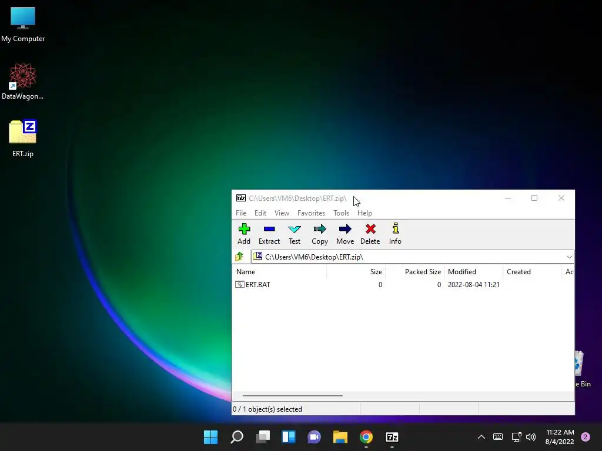Open Task View from the taskbar

(x=263, y=437)
